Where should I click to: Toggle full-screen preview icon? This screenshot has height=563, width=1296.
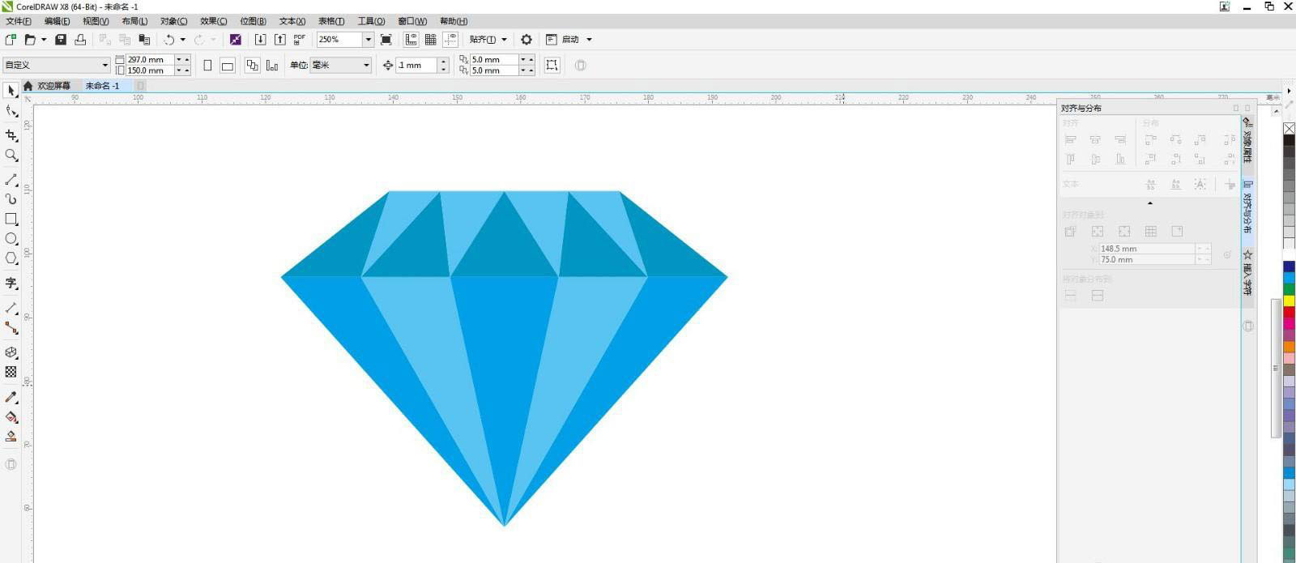tap(386, 39)
